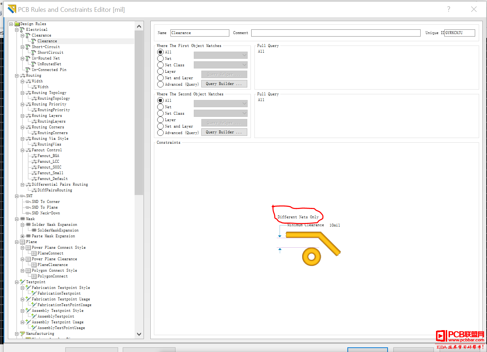Viewport: 487px width, 352px height.
Task: Click the PCB editor title bar icon
Action: tap(12, 9)
